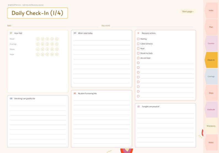Rate Hope as 1
This screenshot has width=219, height=153.
click(x=38, y=54)
